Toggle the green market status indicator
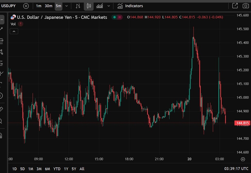Screen dimensions: 251x173 (114, 17)
